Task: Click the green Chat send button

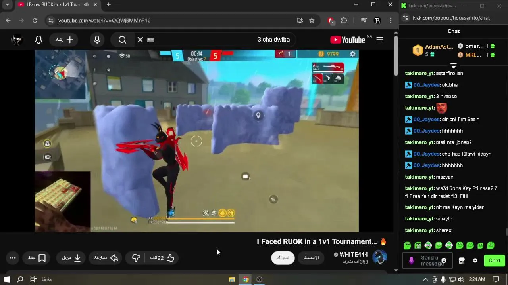Action: tap(494, 260)
